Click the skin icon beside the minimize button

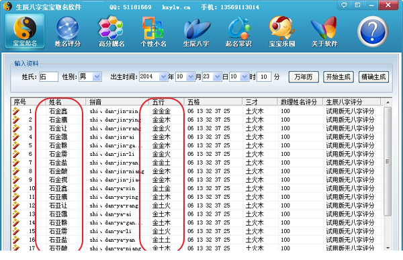[x=357, y=5]
